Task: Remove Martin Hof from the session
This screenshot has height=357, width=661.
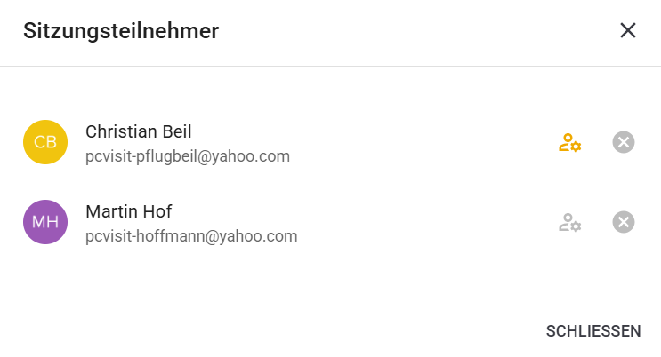Action: (624, 222)
